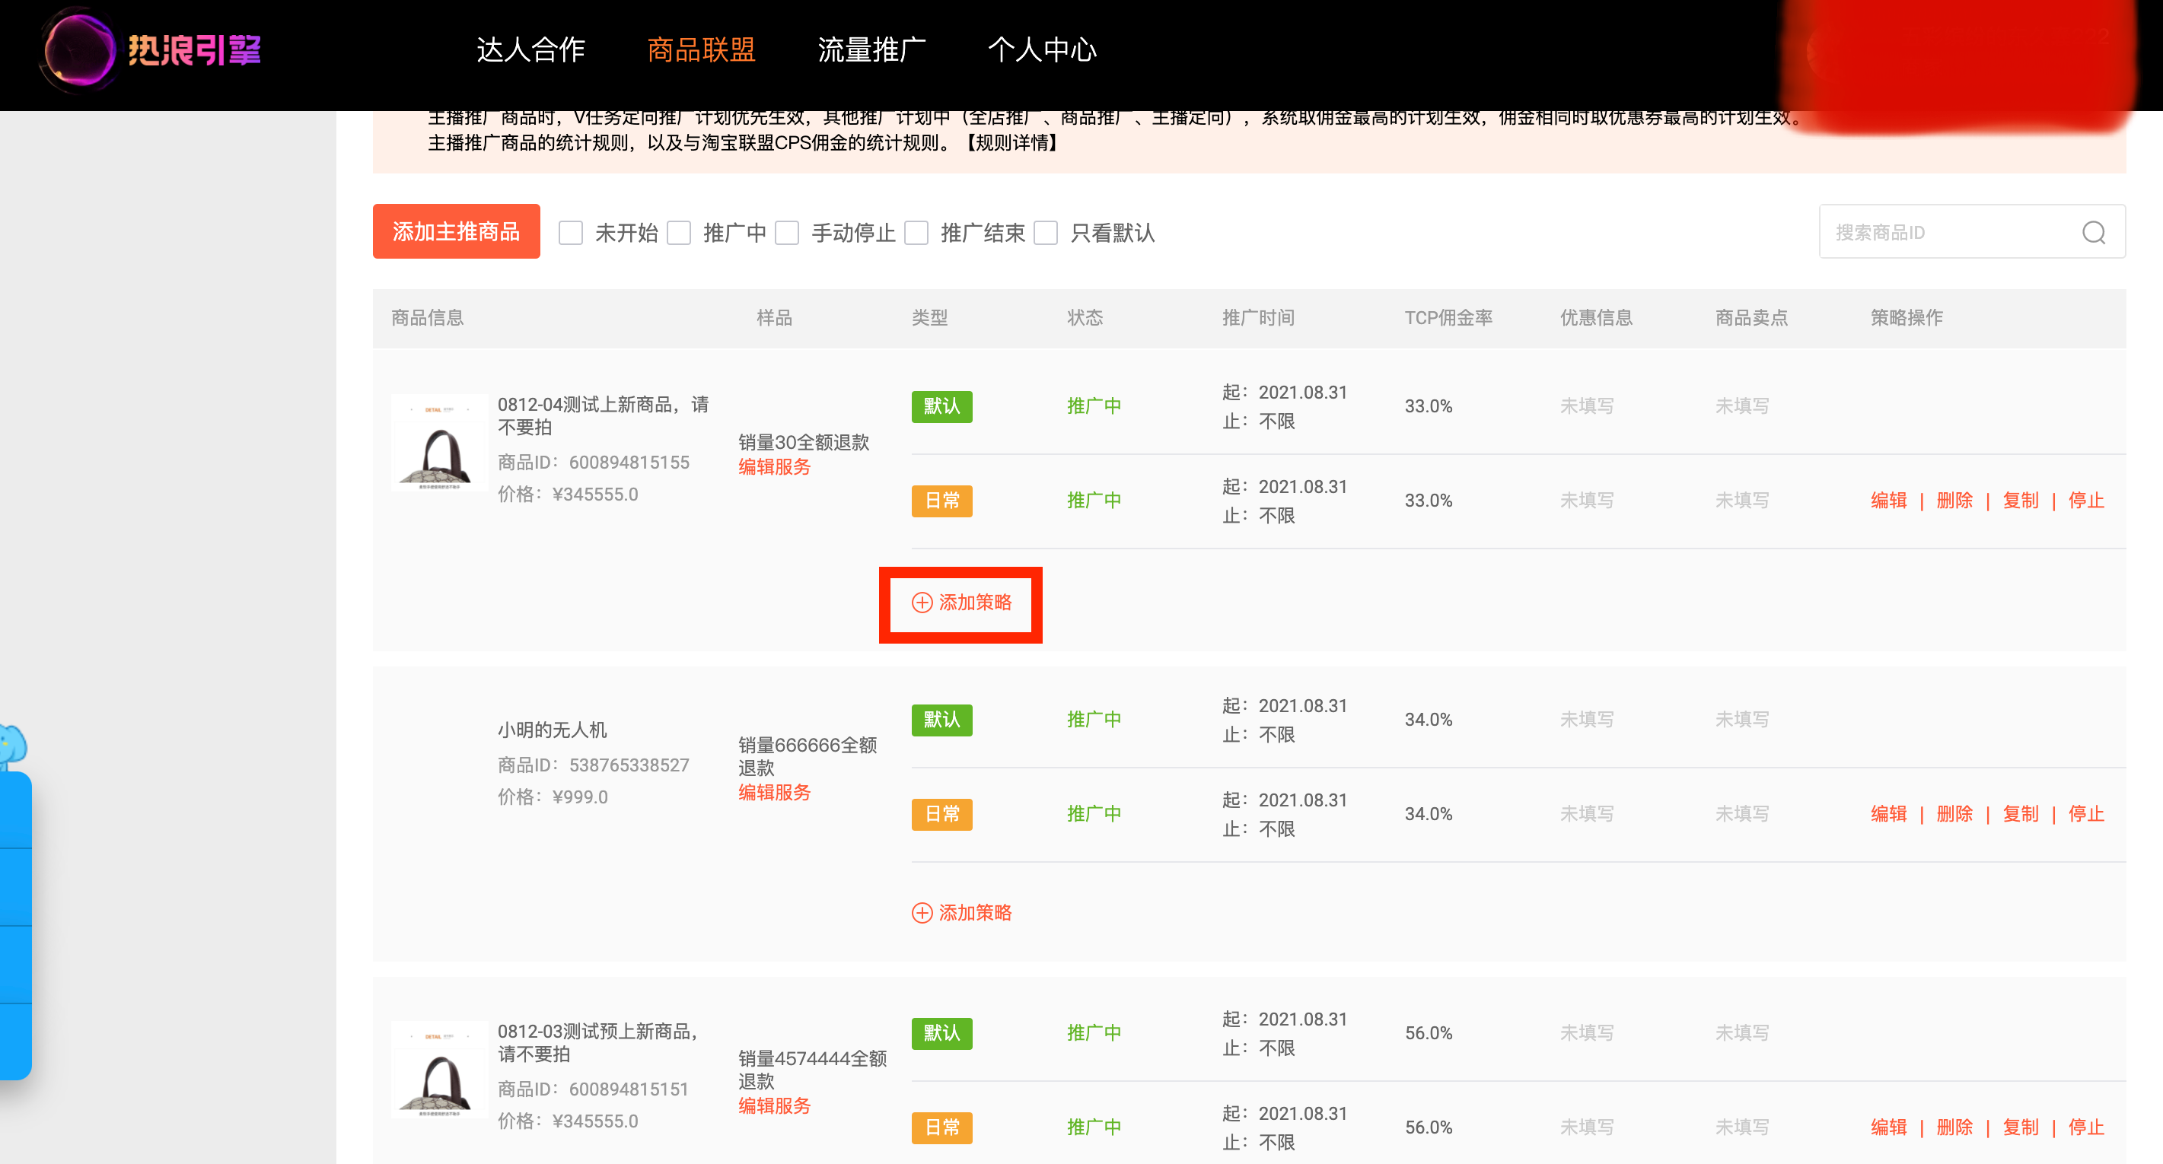The width and height of the screenshot is (2163, 1164).
Task: Open the blue elephant assistant icon
Action: click(13, 746)
